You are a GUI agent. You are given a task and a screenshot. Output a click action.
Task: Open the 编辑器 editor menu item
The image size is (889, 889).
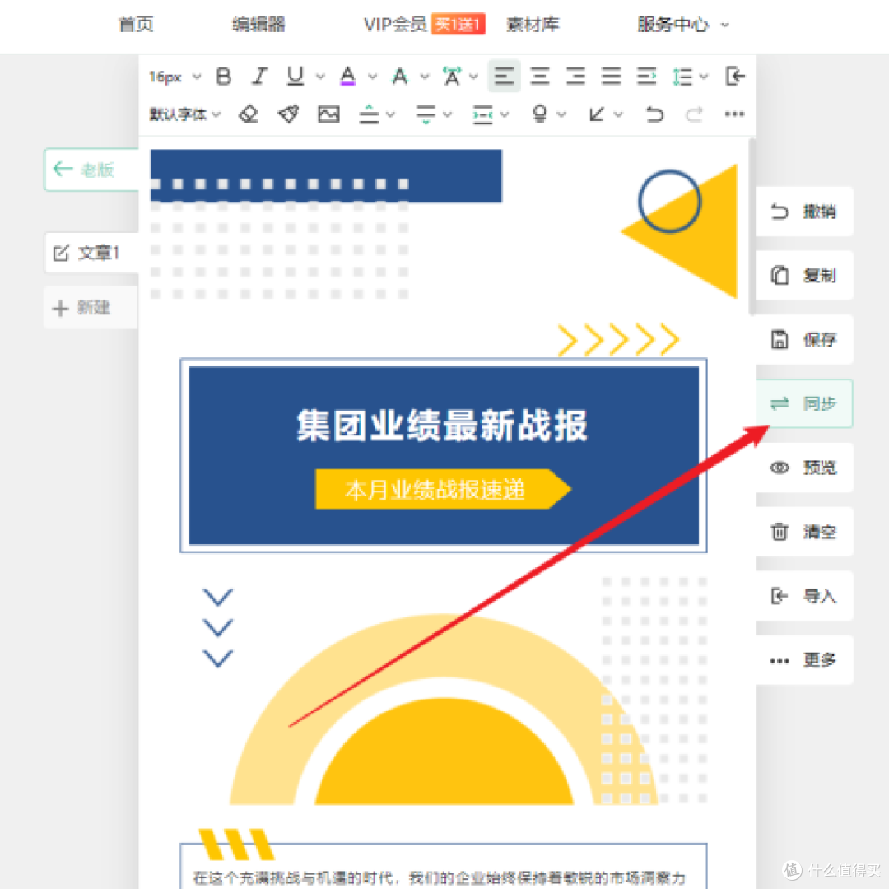tap(258, 25)
